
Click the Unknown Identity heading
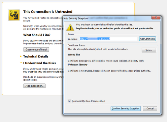point(77,65)
